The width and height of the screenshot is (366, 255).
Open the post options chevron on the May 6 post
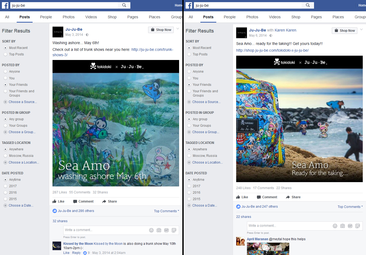[361, 30]
